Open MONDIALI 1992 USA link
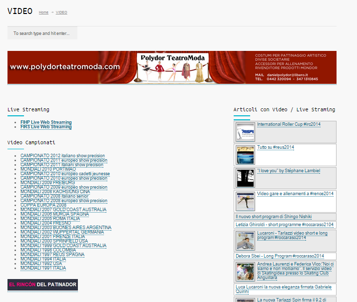Viewport: 357px width, 302px height. click(41, 264)
